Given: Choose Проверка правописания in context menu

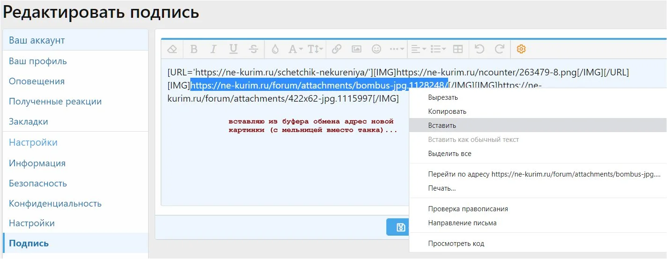Looking at the screenshot, I should coord(538,209).
